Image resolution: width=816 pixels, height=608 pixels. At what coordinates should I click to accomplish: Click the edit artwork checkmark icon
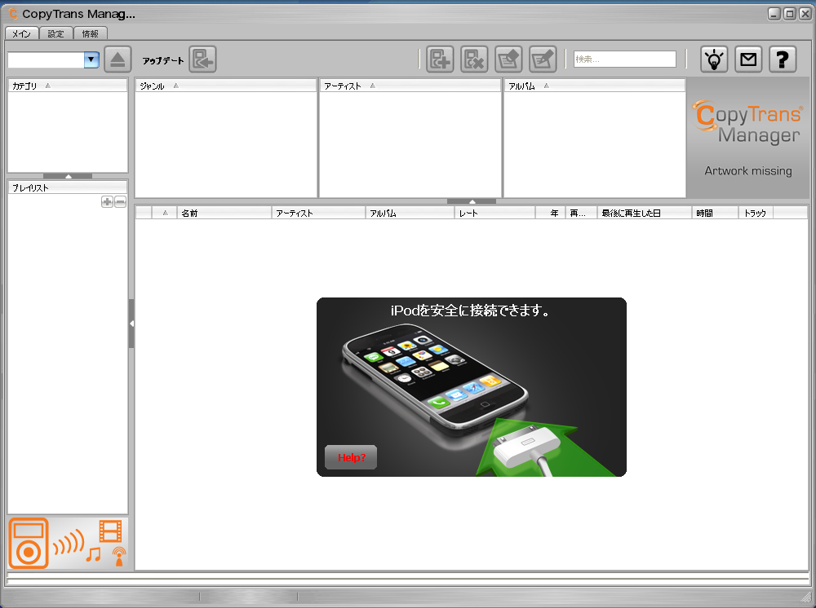point(543,59)
